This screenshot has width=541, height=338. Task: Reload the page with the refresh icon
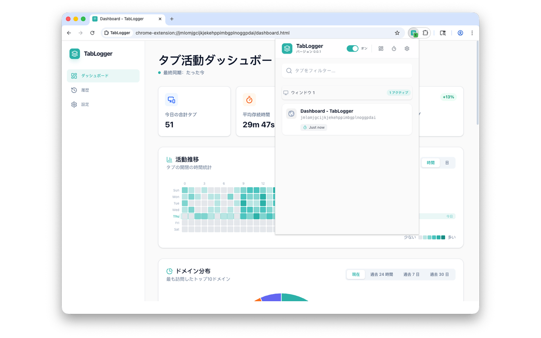tap(93, 33)
